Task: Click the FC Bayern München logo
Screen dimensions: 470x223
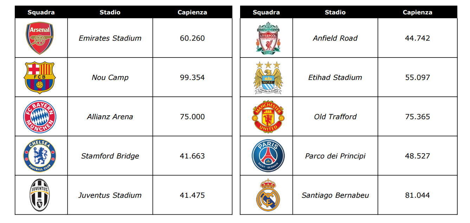Action: [40, 117]
